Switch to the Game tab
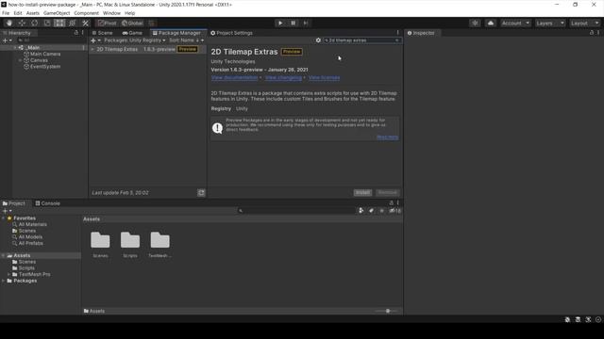 132,33
